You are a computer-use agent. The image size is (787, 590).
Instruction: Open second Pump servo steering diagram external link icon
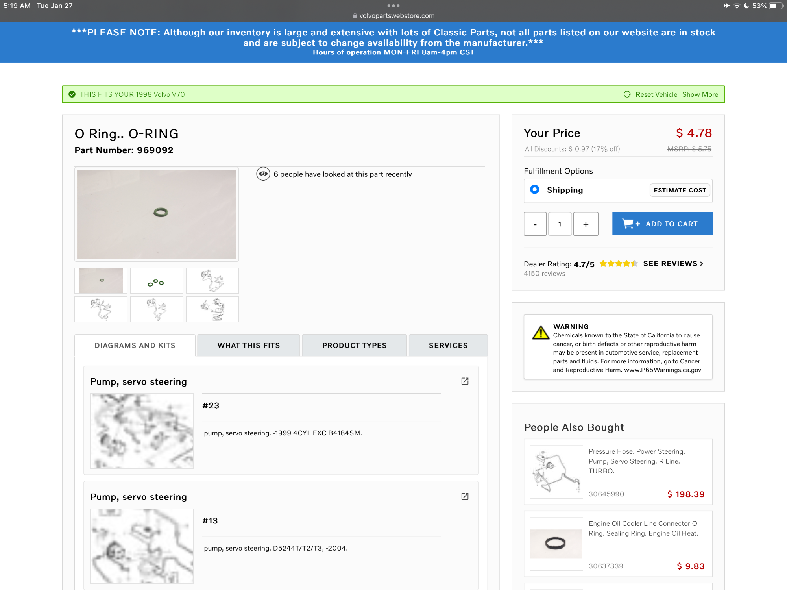(x=465, y=496)
